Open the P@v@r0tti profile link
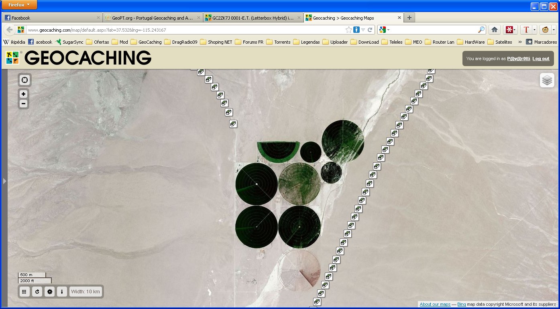Screen dimensions: 560x309 518,59
